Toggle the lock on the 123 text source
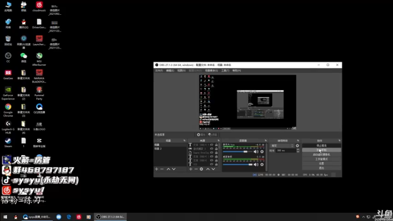This screenshot has height=221, width=393. tap(216, 164)
